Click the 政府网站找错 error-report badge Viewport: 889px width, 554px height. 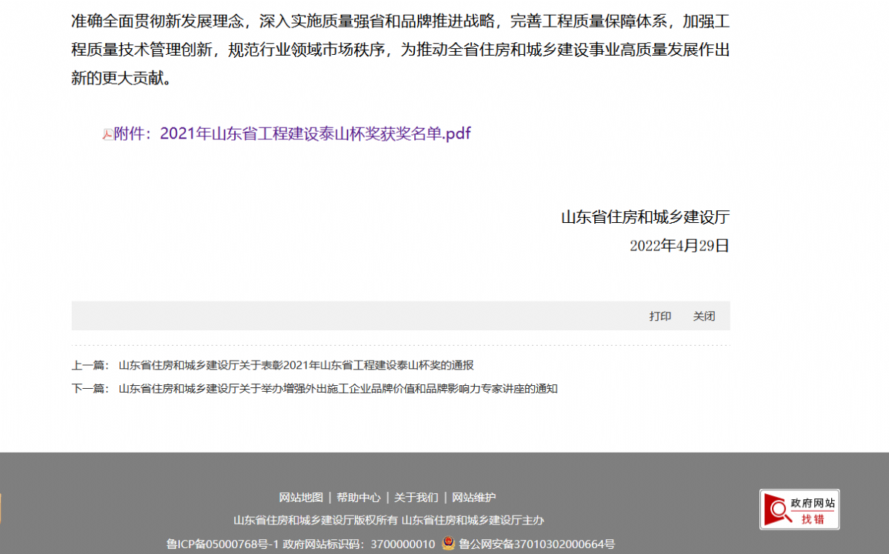click(799, 510)
